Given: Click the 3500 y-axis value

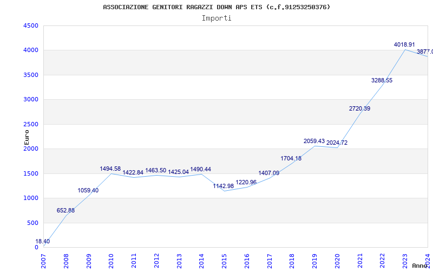Looking at the screenshot, I should click(x=31, y=75).
